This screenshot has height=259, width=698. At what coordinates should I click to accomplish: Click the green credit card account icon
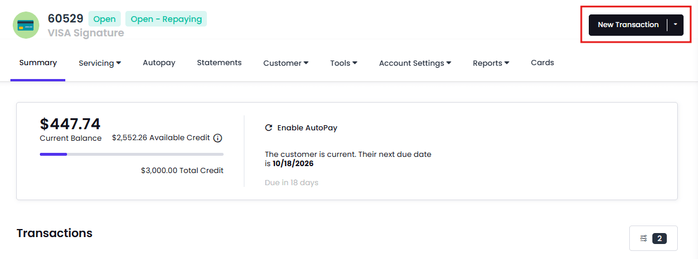pos(26,25)
